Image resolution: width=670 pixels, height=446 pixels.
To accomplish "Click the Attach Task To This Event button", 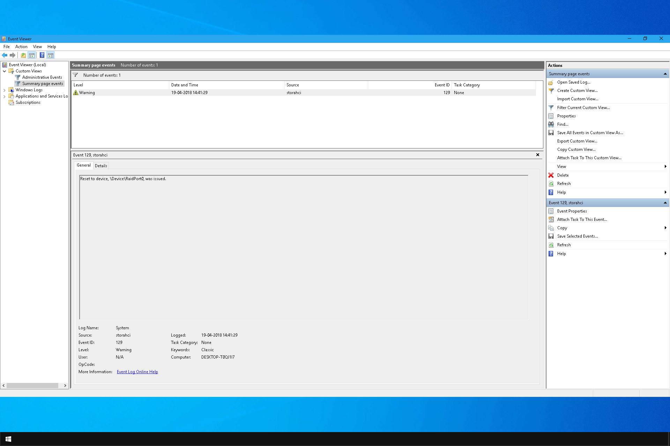I will click(x=582, y=220).
